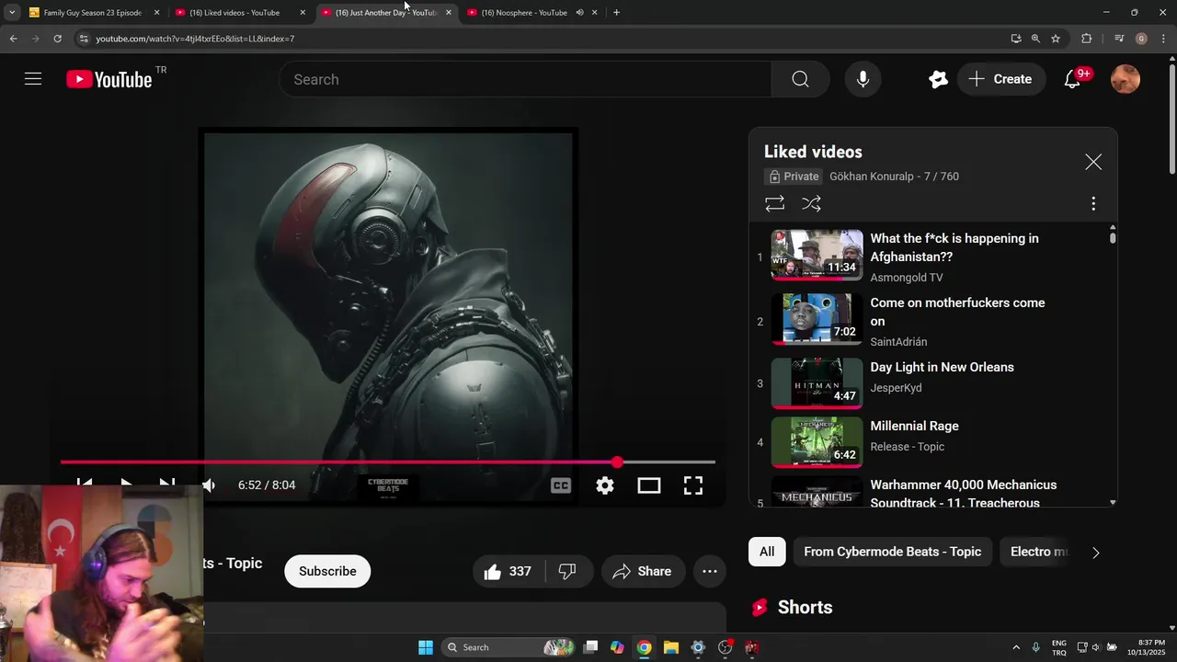Close the Liked videos playlist panel
The width and height of the screenshot is (1177, 662).
click(1093, 162)
